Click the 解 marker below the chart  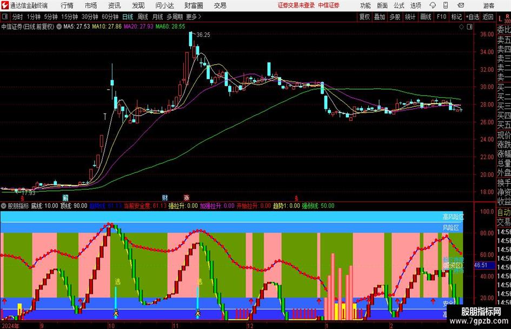65,197
